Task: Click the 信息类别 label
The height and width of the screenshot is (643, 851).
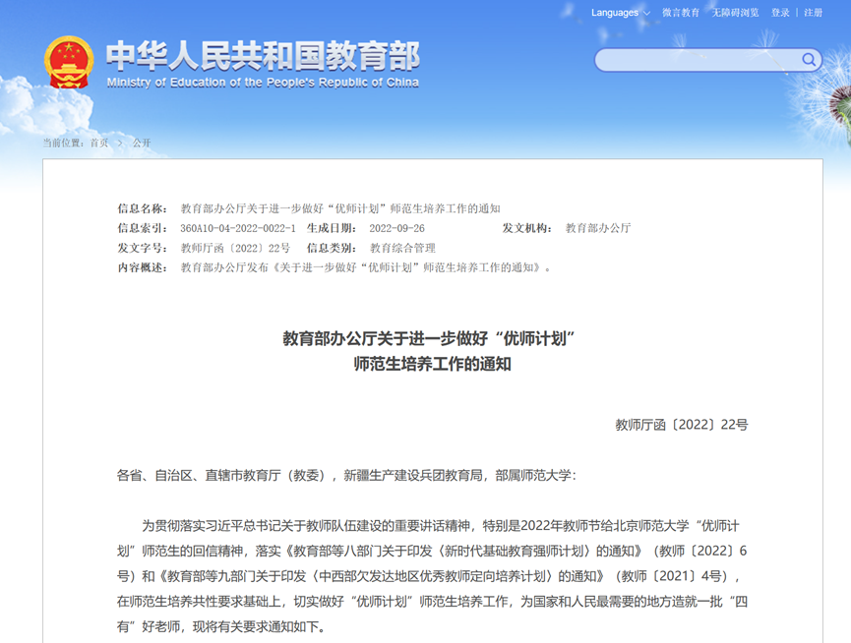Action: [x=332, y=249]
